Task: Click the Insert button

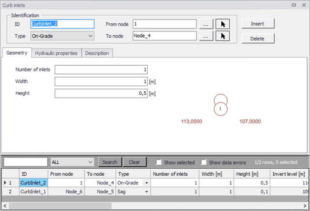Action: pos(258,24)
